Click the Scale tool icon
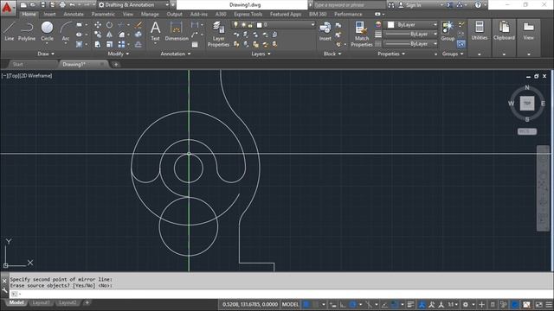The width and height of the screenshot is (554, 311). point(110,44)
